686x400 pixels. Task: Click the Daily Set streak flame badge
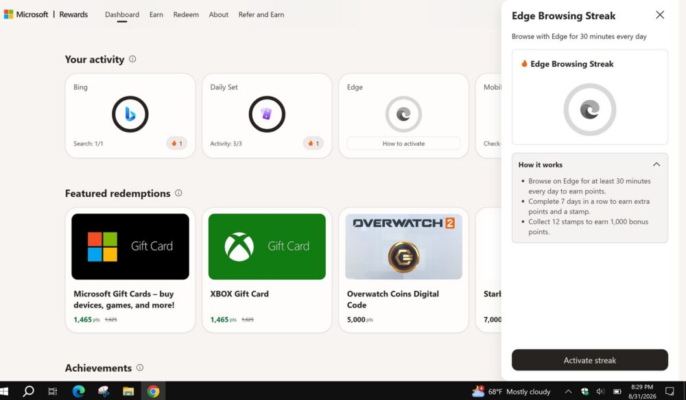[x=314, y=143]
